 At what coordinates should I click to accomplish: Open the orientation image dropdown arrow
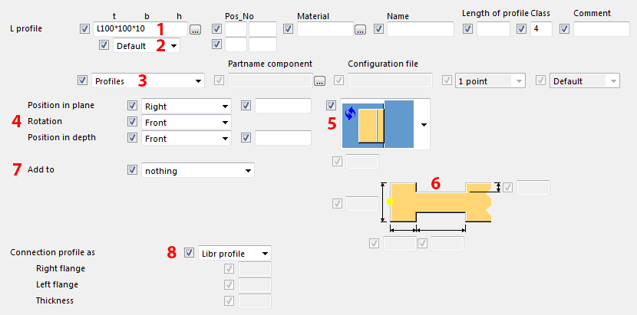point(423,123)
